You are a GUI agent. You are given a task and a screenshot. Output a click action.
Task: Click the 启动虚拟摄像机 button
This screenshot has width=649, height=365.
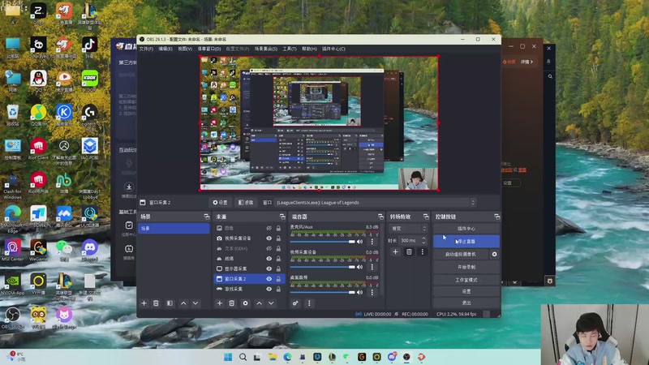(461, 254)
